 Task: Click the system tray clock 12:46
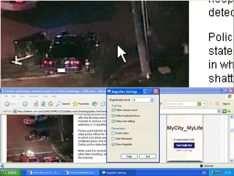coord(227,173)
